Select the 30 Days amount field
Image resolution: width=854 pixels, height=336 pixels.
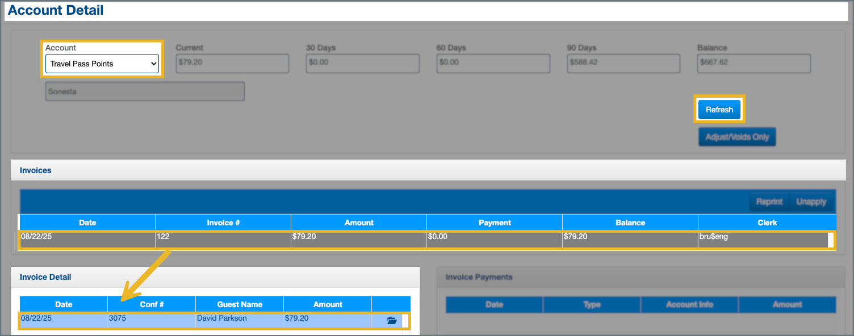click(x=362, y=64)
